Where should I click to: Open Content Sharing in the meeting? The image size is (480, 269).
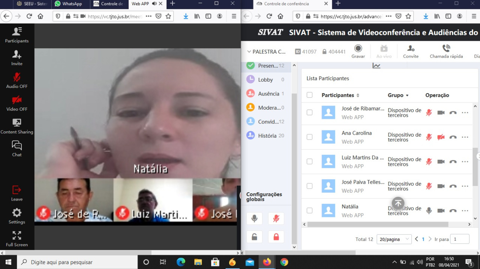(17, 126)
